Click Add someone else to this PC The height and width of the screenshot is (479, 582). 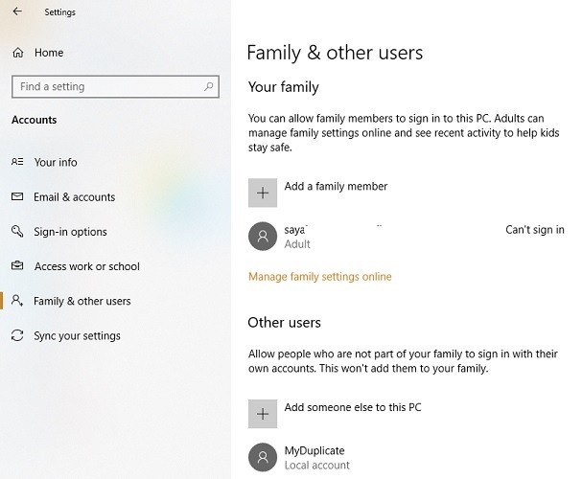353,408
